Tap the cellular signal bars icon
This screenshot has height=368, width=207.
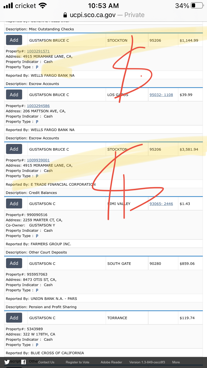pos(8,6)
